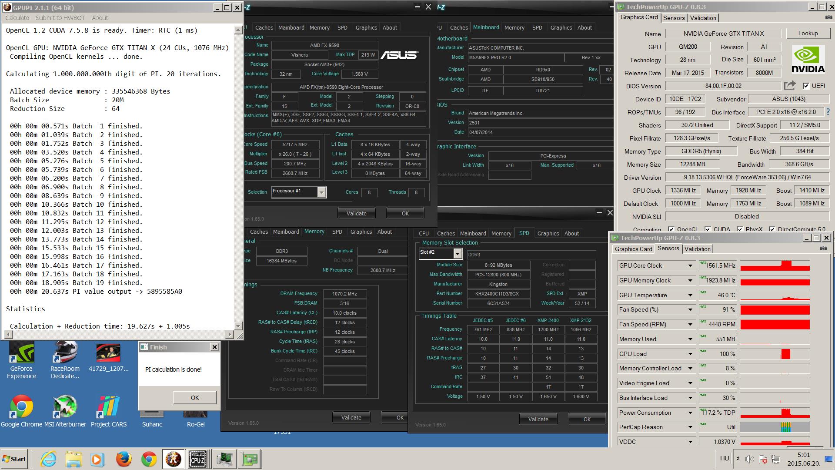Expand the GPU Core Clock sensor dropdown
The image size is (835, 470).
coord(690,265)
